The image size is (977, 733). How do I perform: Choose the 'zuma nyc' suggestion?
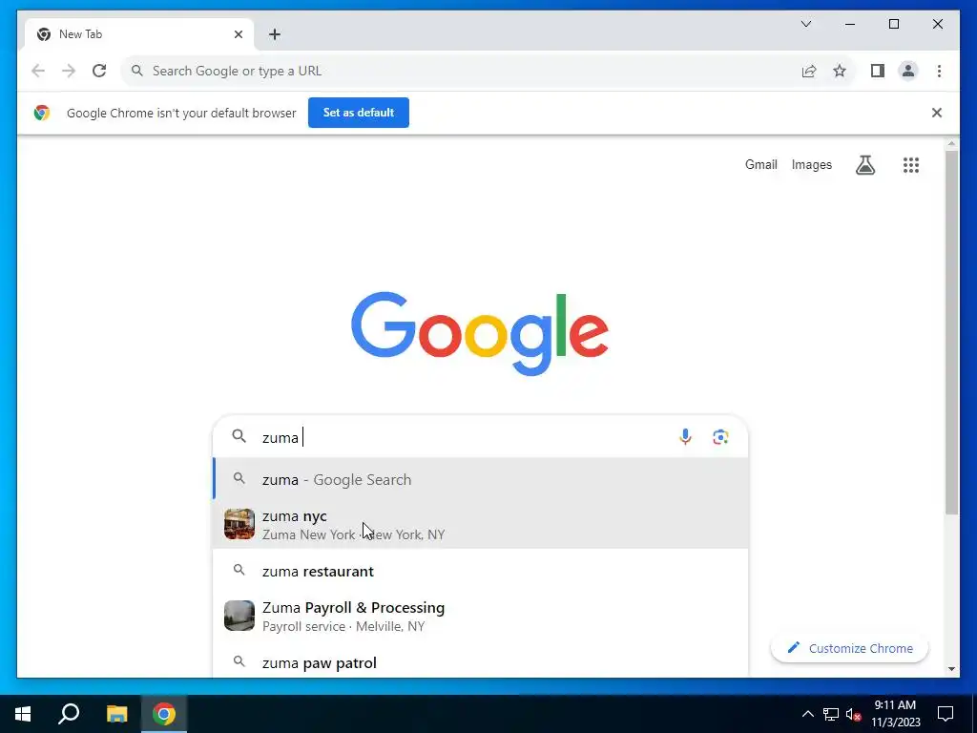pos(481,525)
